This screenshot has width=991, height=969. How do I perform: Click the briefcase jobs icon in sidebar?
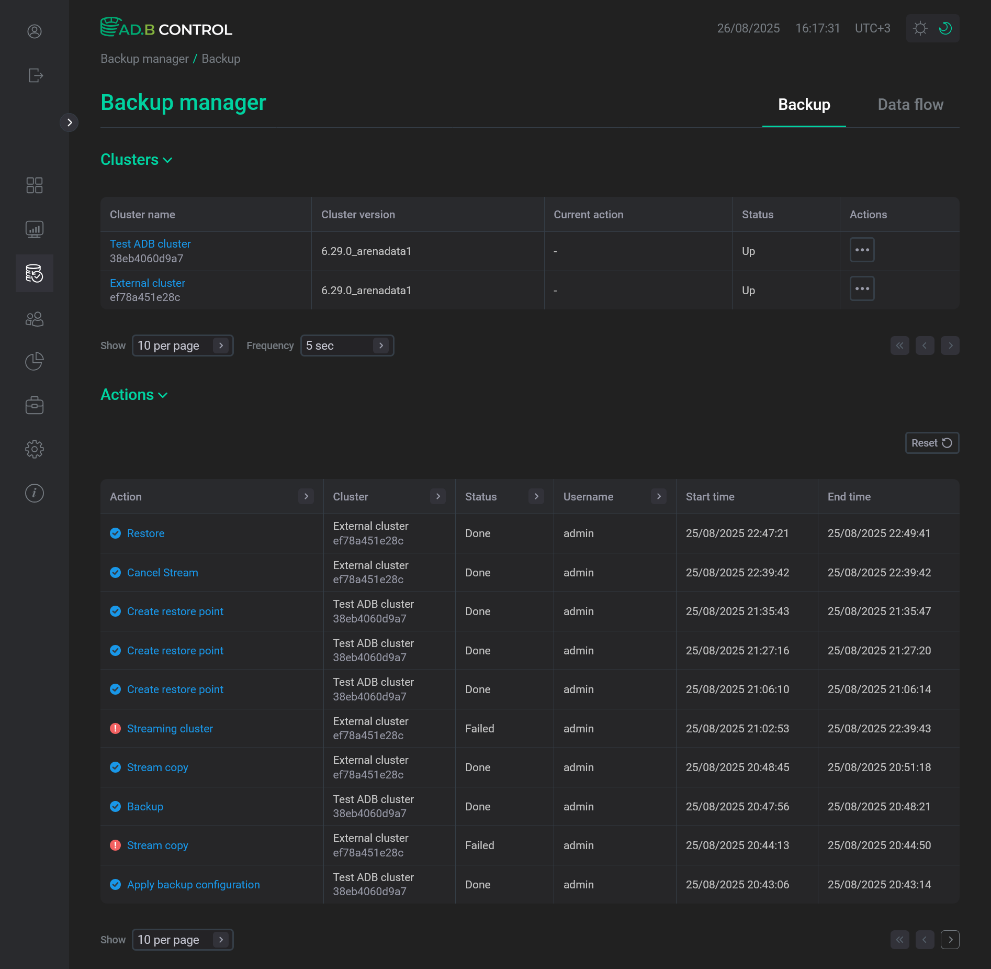(35, 405)
